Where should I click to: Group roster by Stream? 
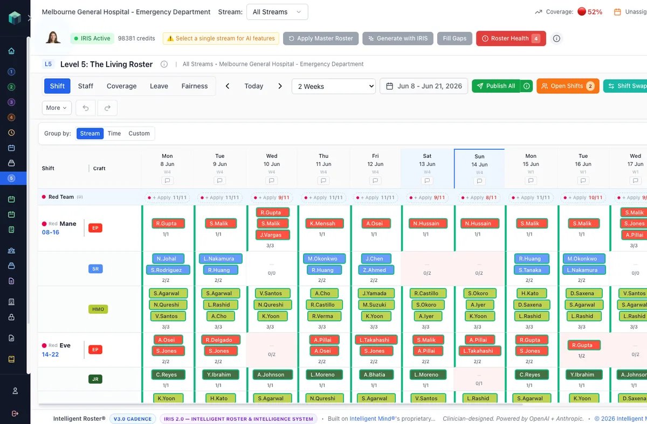click(x=90, y=134)
